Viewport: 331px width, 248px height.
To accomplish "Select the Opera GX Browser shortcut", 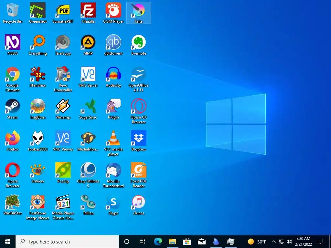I will click(139, 111).
